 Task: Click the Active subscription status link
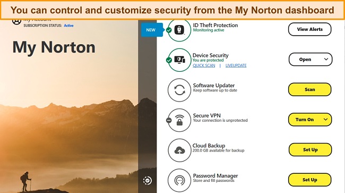(x=68, y=26)
